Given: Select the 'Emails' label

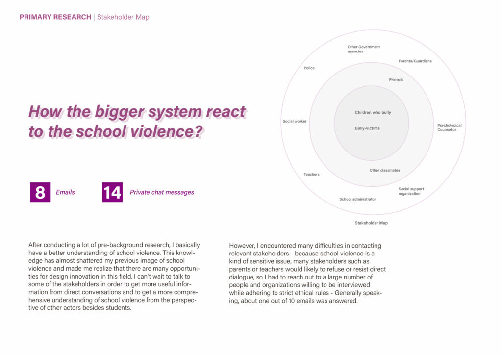Looking at the screenshot, I should pyautogui.click(x=65, y=192).
